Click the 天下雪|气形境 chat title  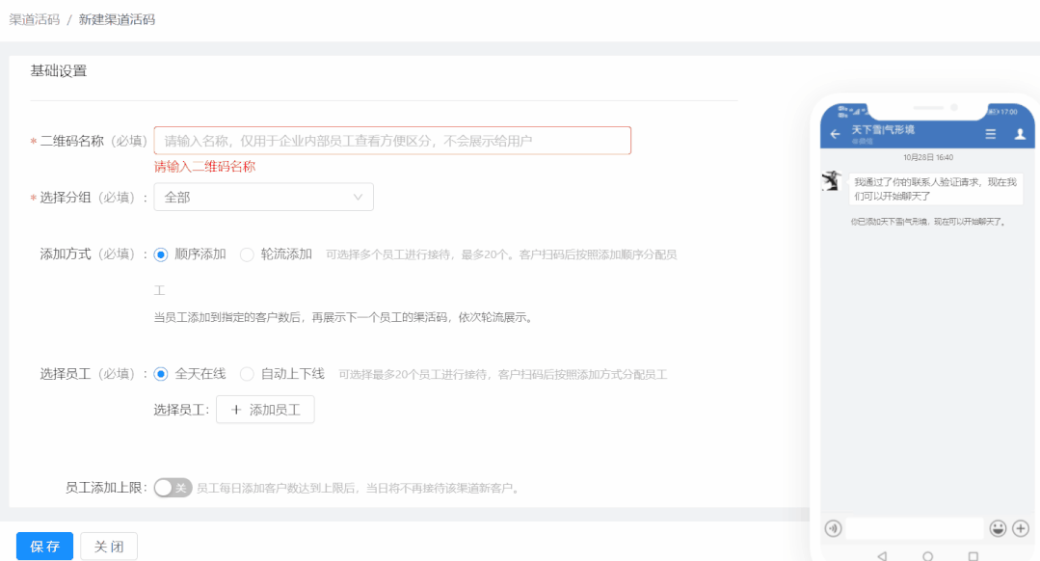[x=883, y=129]
